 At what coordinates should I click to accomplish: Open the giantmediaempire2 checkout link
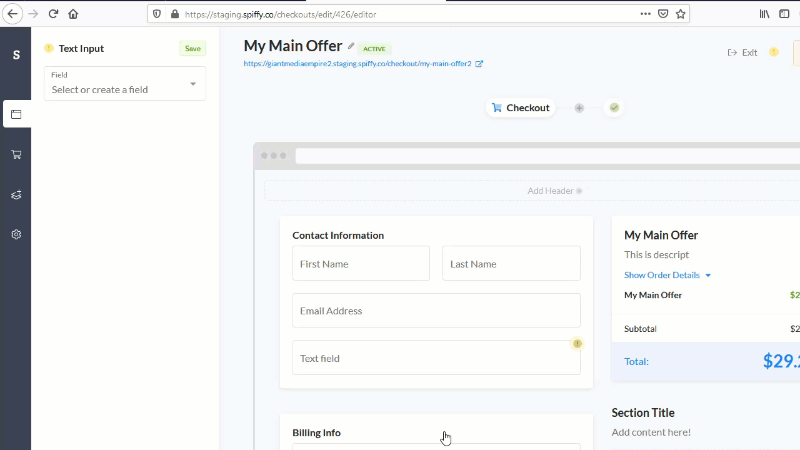click(357, 64)
